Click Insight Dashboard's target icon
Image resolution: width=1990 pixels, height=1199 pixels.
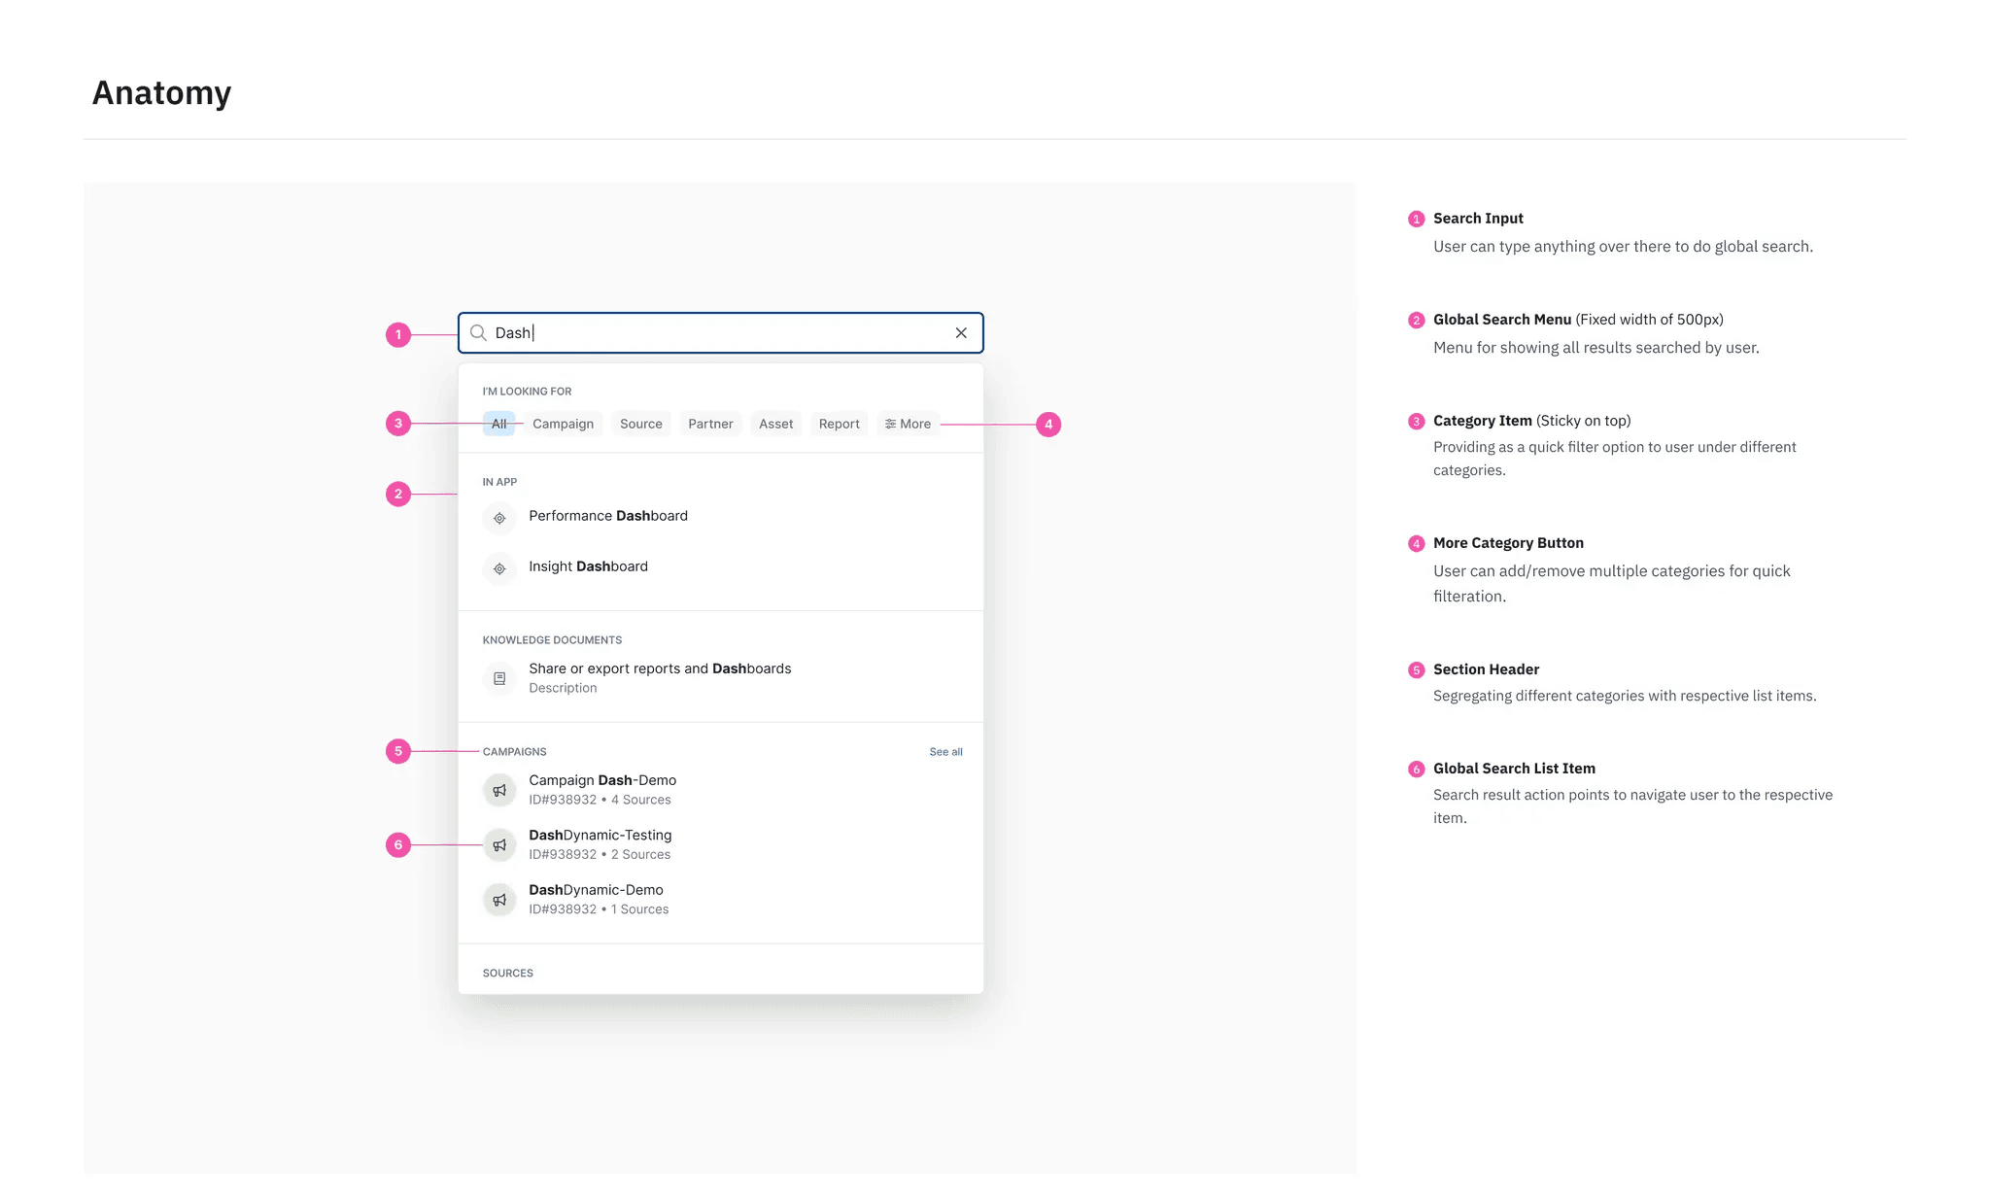[x=499, y=568]
